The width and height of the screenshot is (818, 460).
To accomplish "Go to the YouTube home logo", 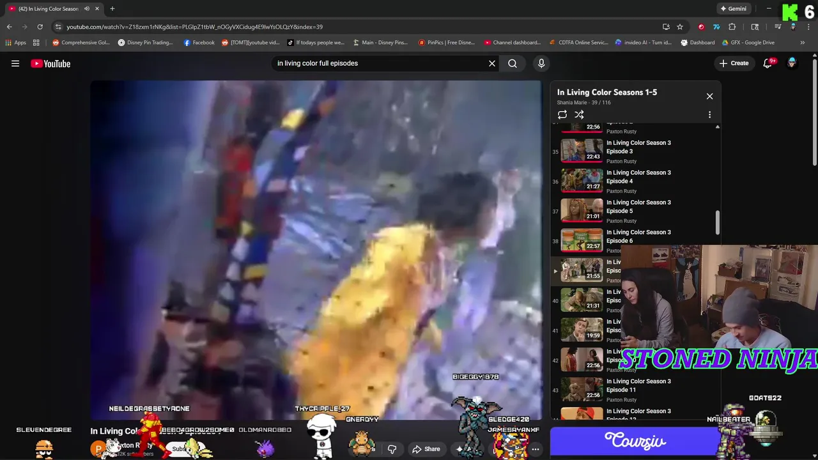I will point(50,63).
